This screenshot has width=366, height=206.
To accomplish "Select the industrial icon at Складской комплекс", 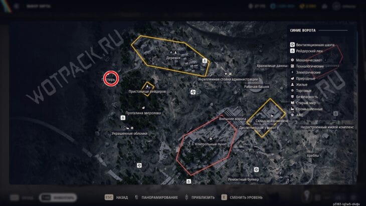I will pos(272,115).
